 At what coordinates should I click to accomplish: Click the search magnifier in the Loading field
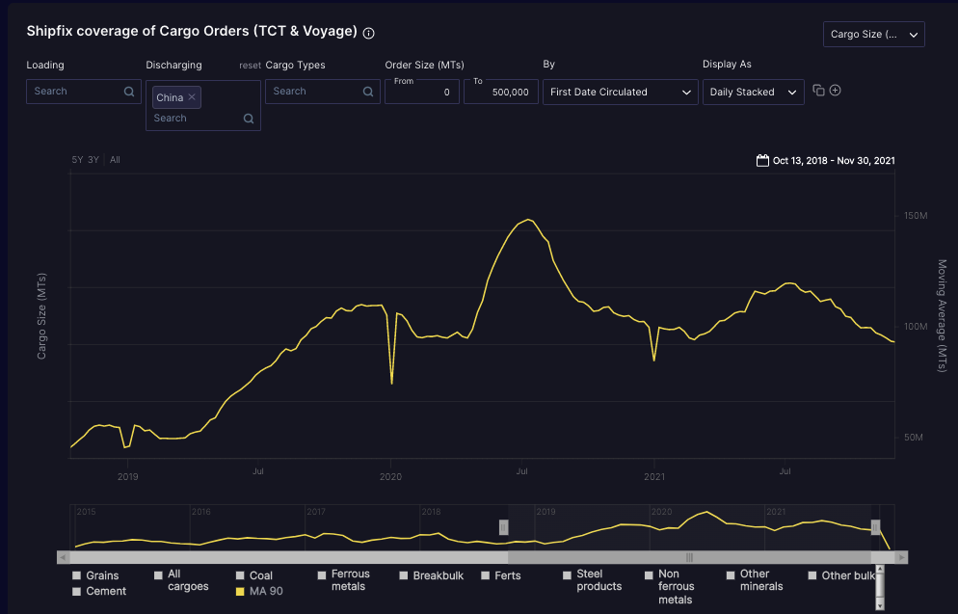(130, 91)
